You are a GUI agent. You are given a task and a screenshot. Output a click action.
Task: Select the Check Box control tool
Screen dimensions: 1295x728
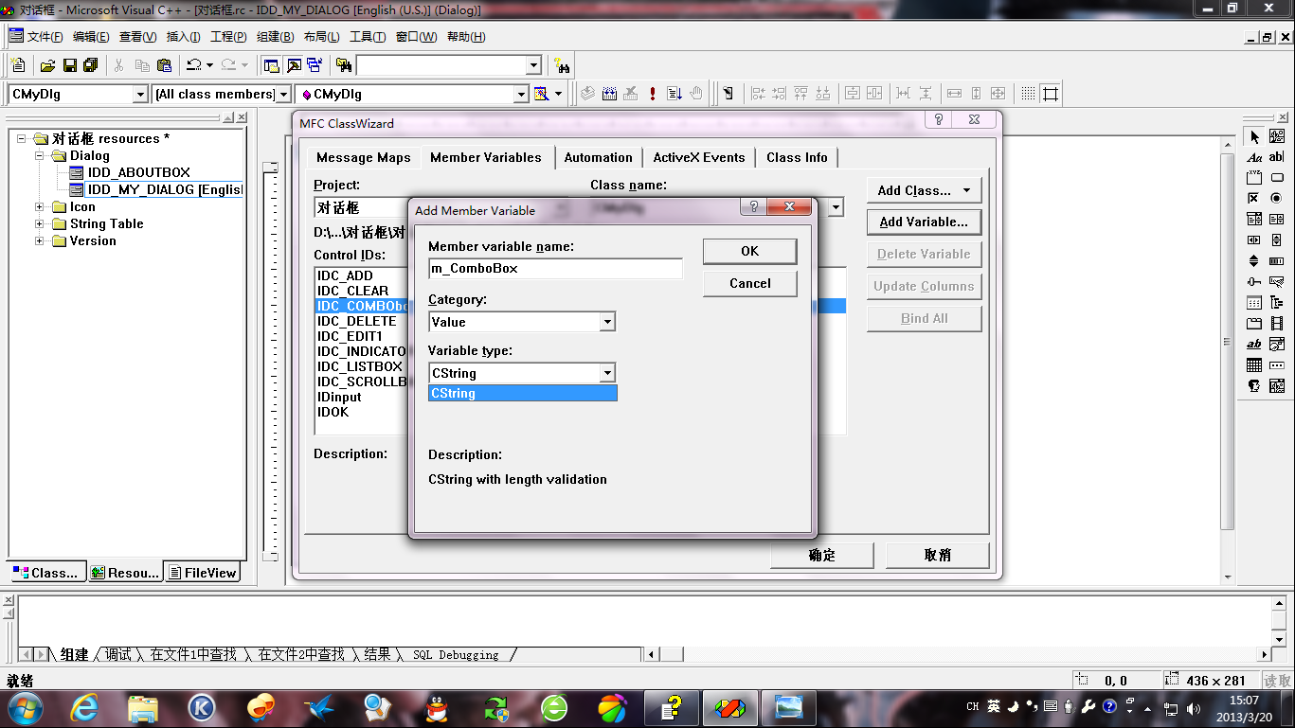click(x=1254, y=199)
